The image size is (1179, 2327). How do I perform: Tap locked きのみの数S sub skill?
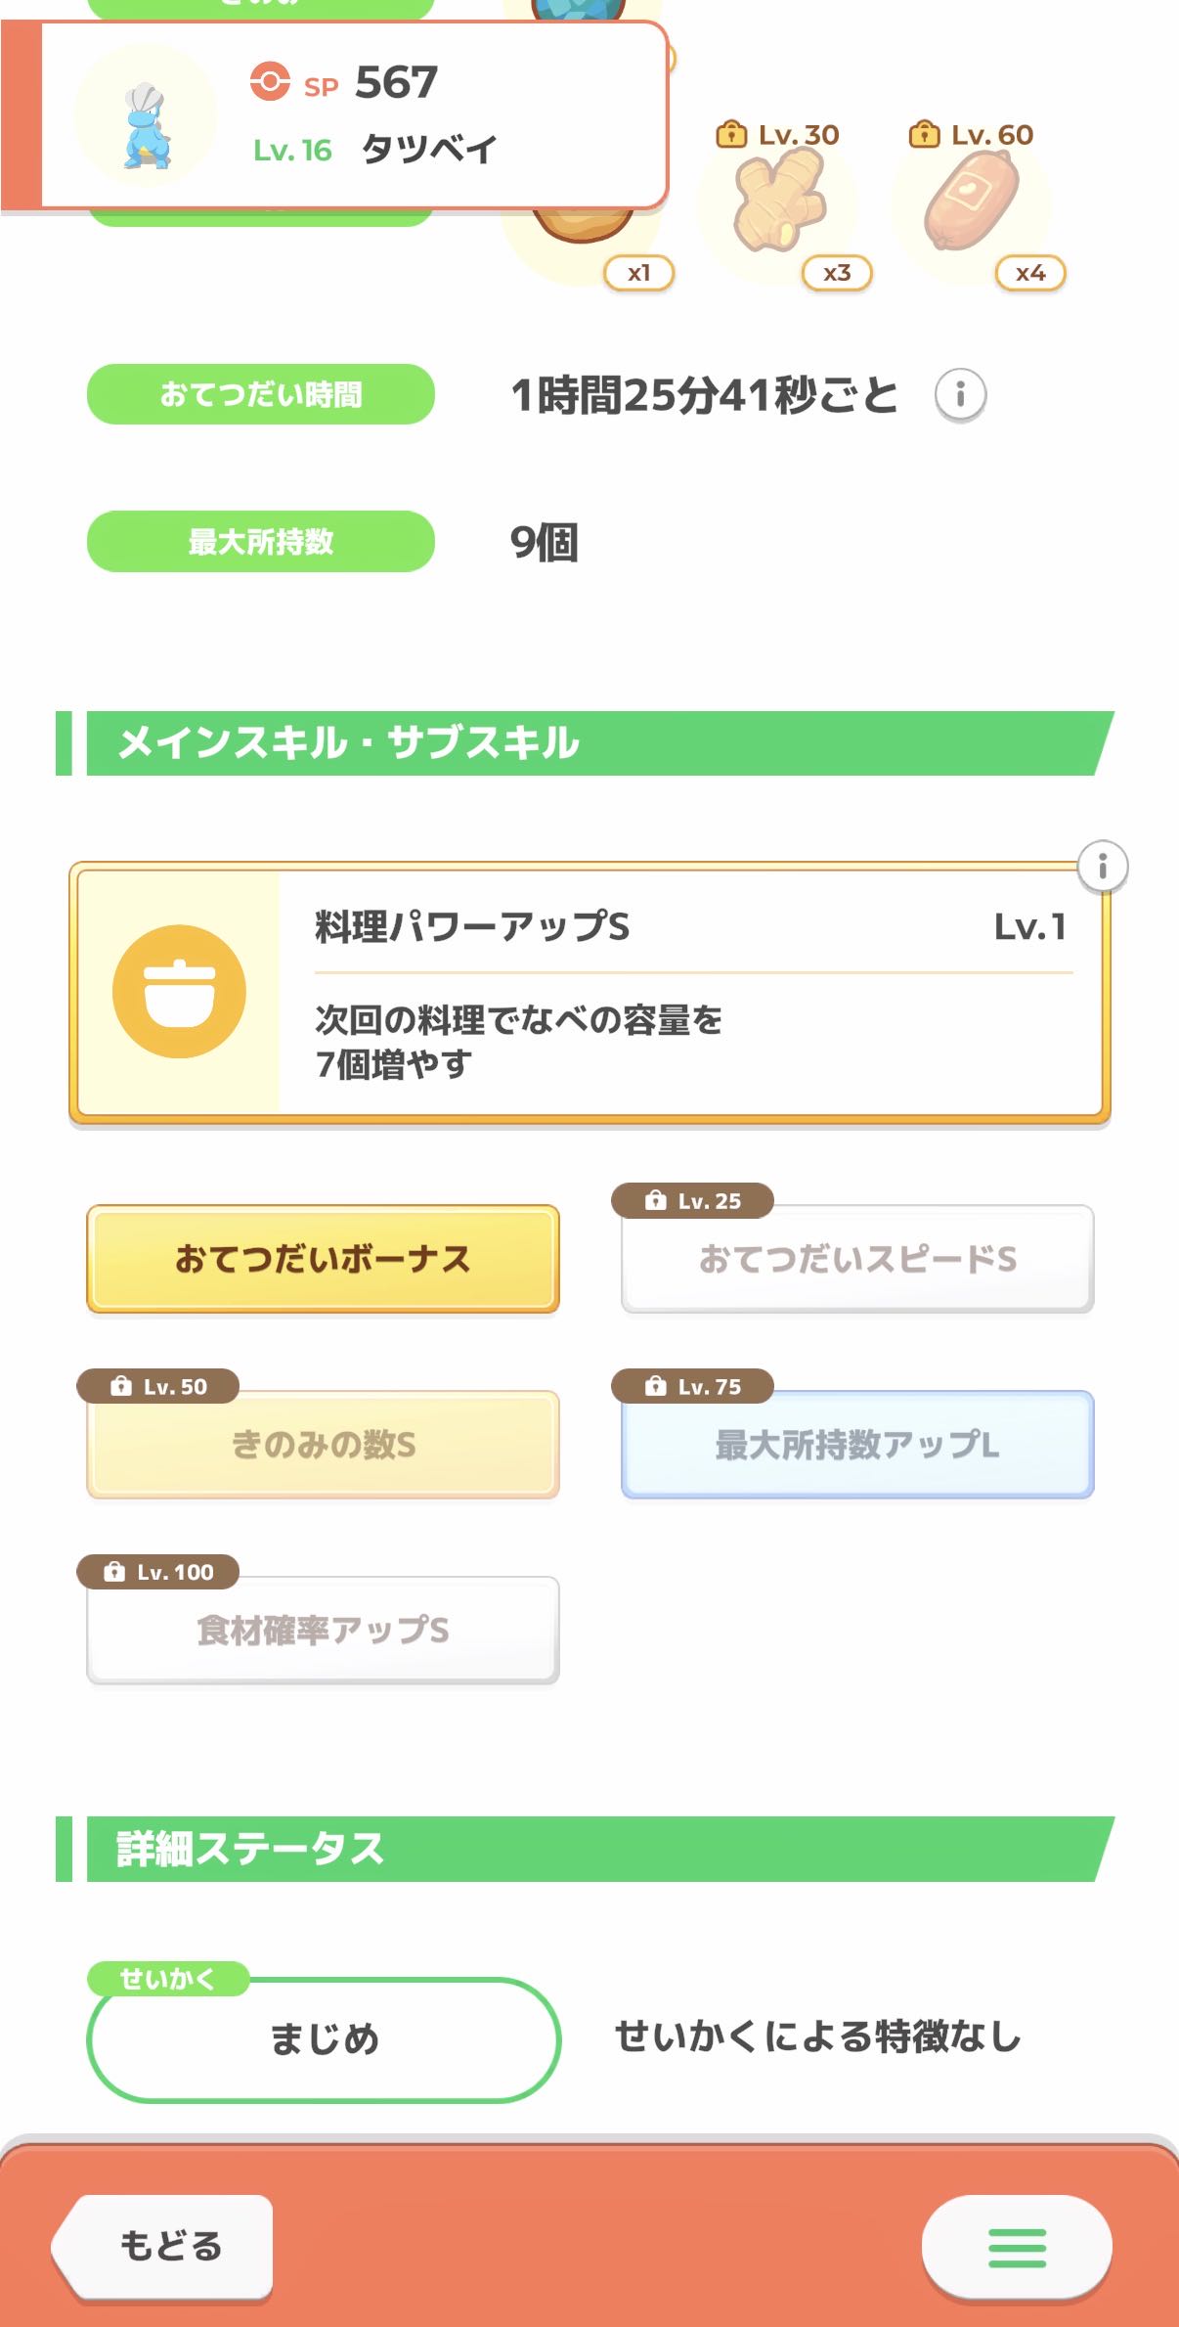(323, 1445)
